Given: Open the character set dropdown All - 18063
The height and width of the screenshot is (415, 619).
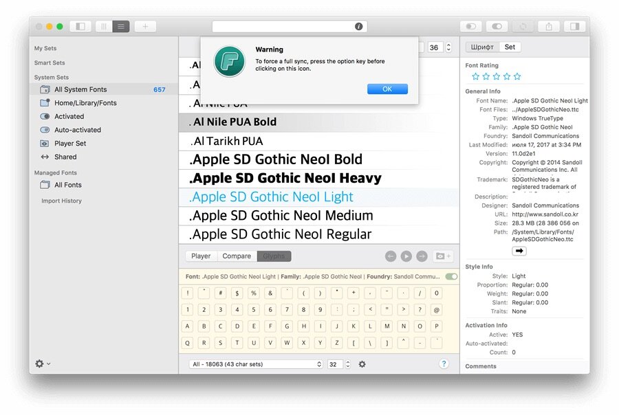Looking at the screenshot, I should (x=257, y=364).
